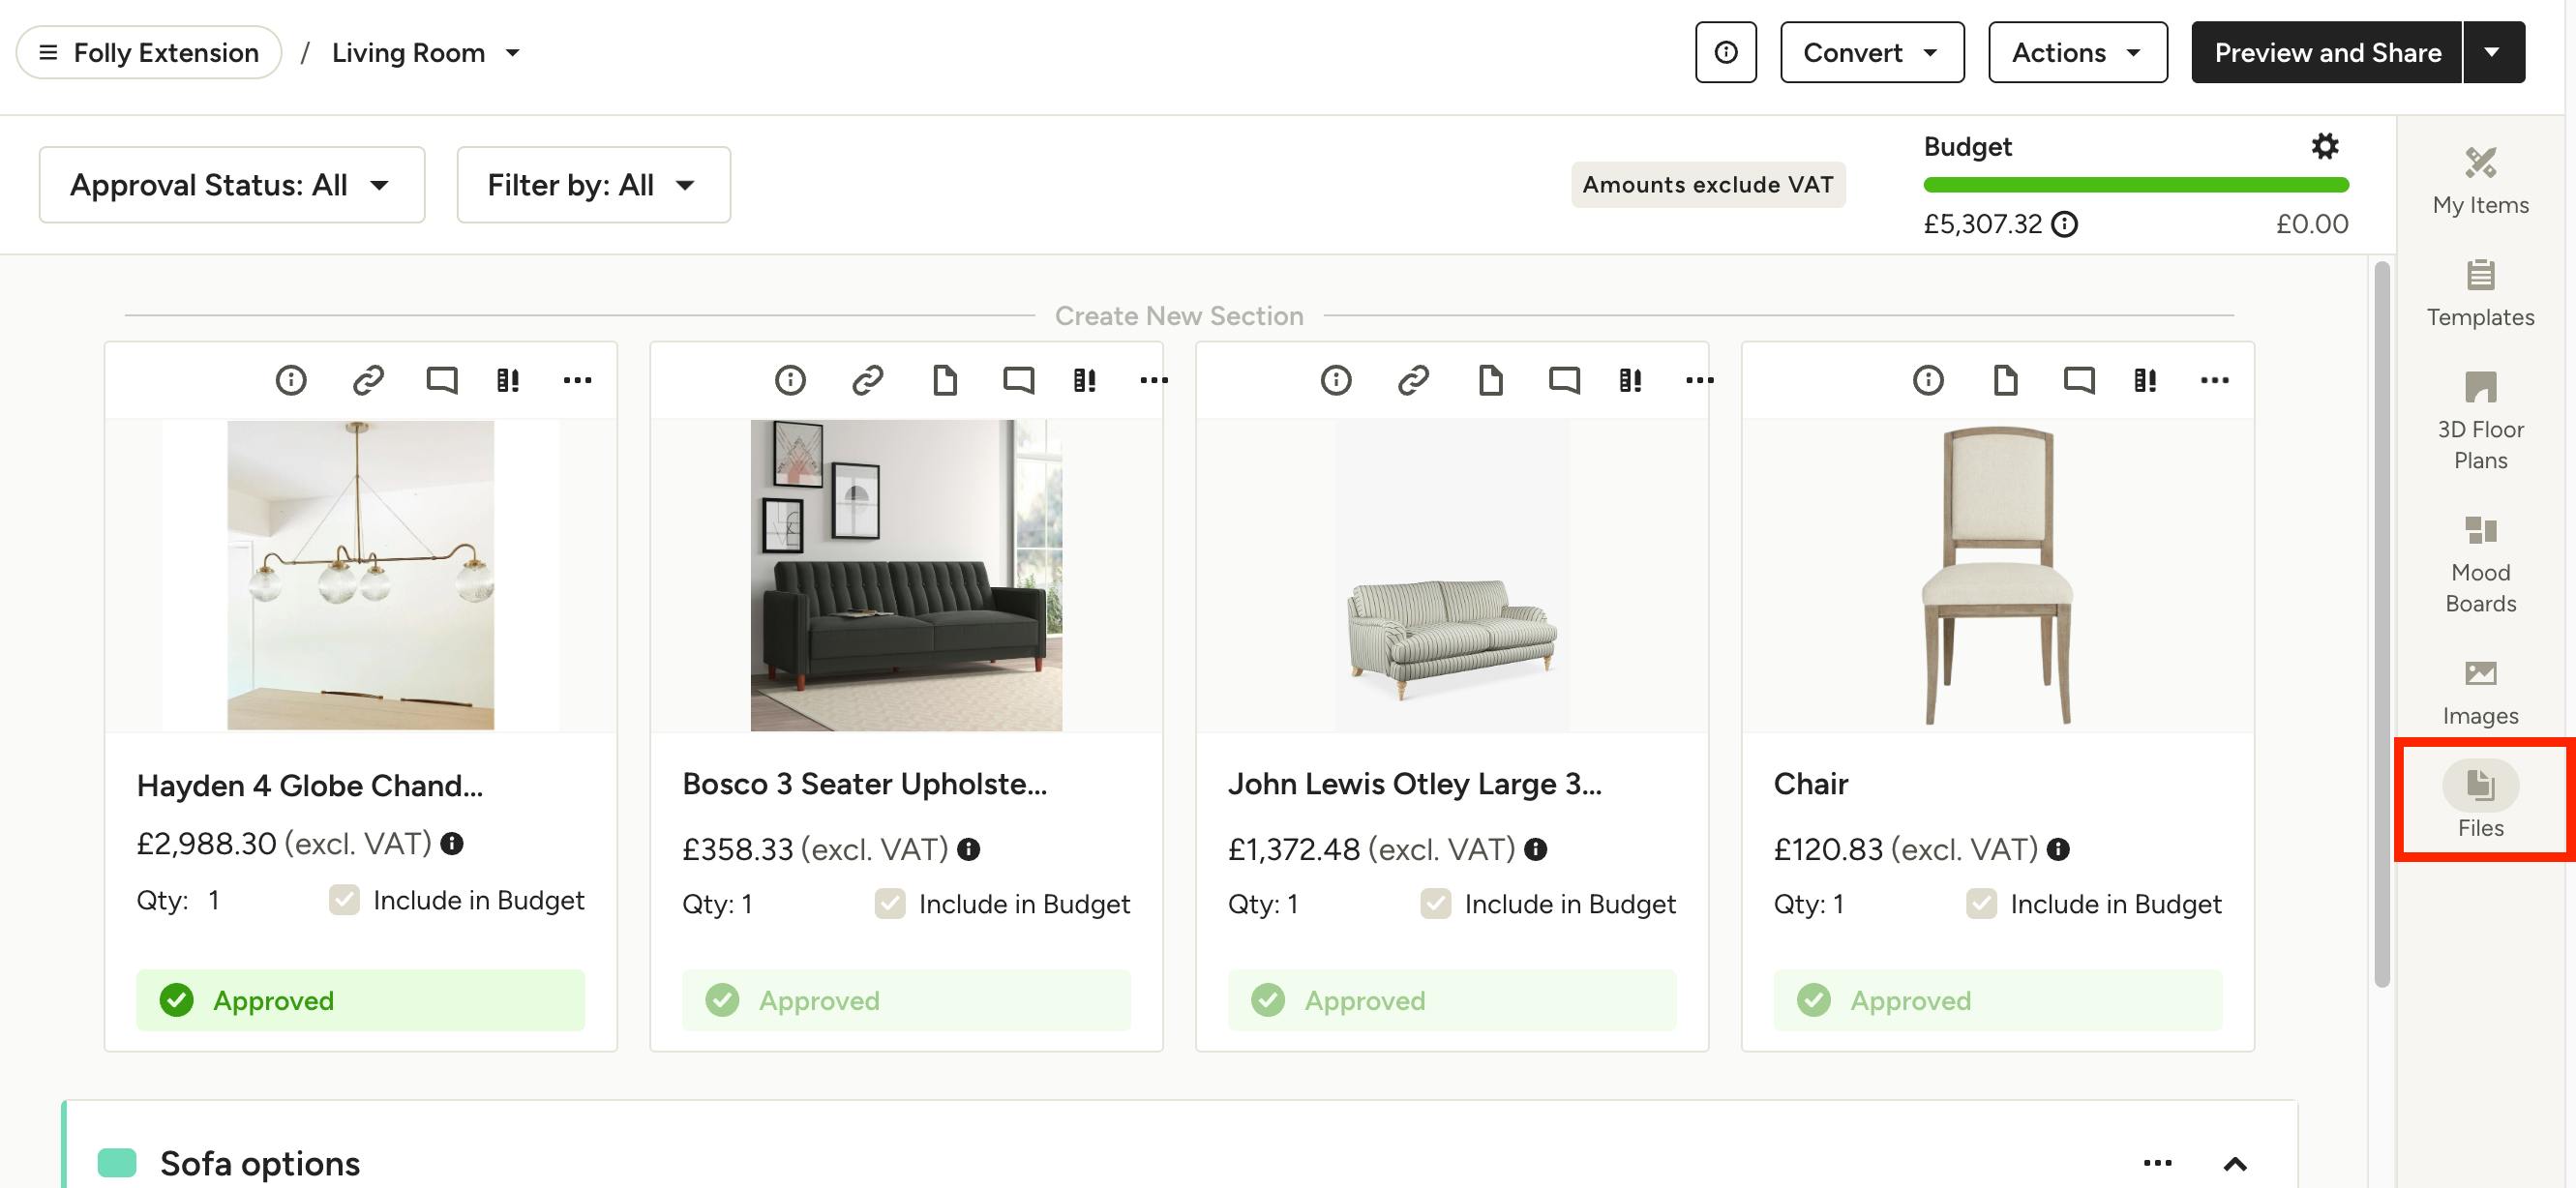Open Approval Status dropdown
This screenshot has width=2576, height=1188.
232,185
